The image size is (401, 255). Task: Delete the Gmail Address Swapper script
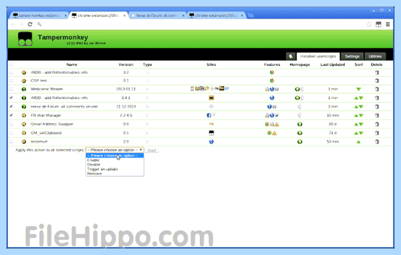[x=377, y=124]
